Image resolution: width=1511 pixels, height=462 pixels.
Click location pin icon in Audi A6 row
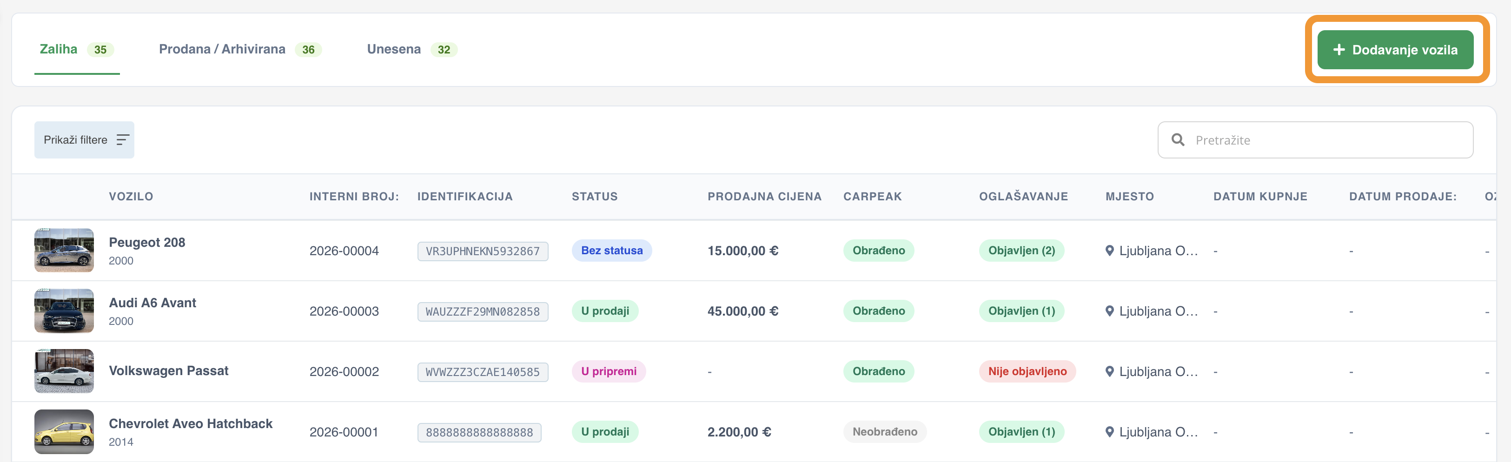click(1109, 311)
